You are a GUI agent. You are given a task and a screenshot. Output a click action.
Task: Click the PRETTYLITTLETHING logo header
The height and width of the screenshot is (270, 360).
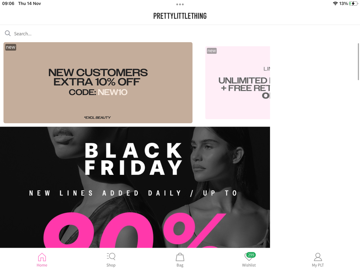click(x=180, y=16)
